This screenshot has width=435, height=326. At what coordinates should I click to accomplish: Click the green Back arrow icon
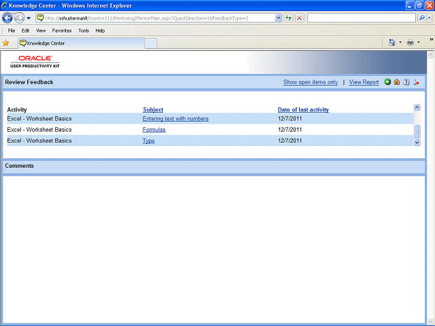[x=387, y=81]
